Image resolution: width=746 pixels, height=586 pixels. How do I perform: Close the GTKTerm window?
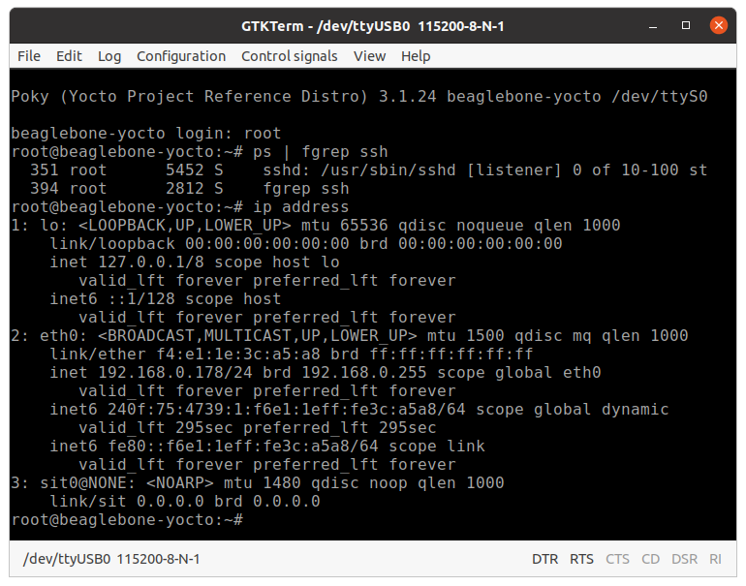pos(719,25)
